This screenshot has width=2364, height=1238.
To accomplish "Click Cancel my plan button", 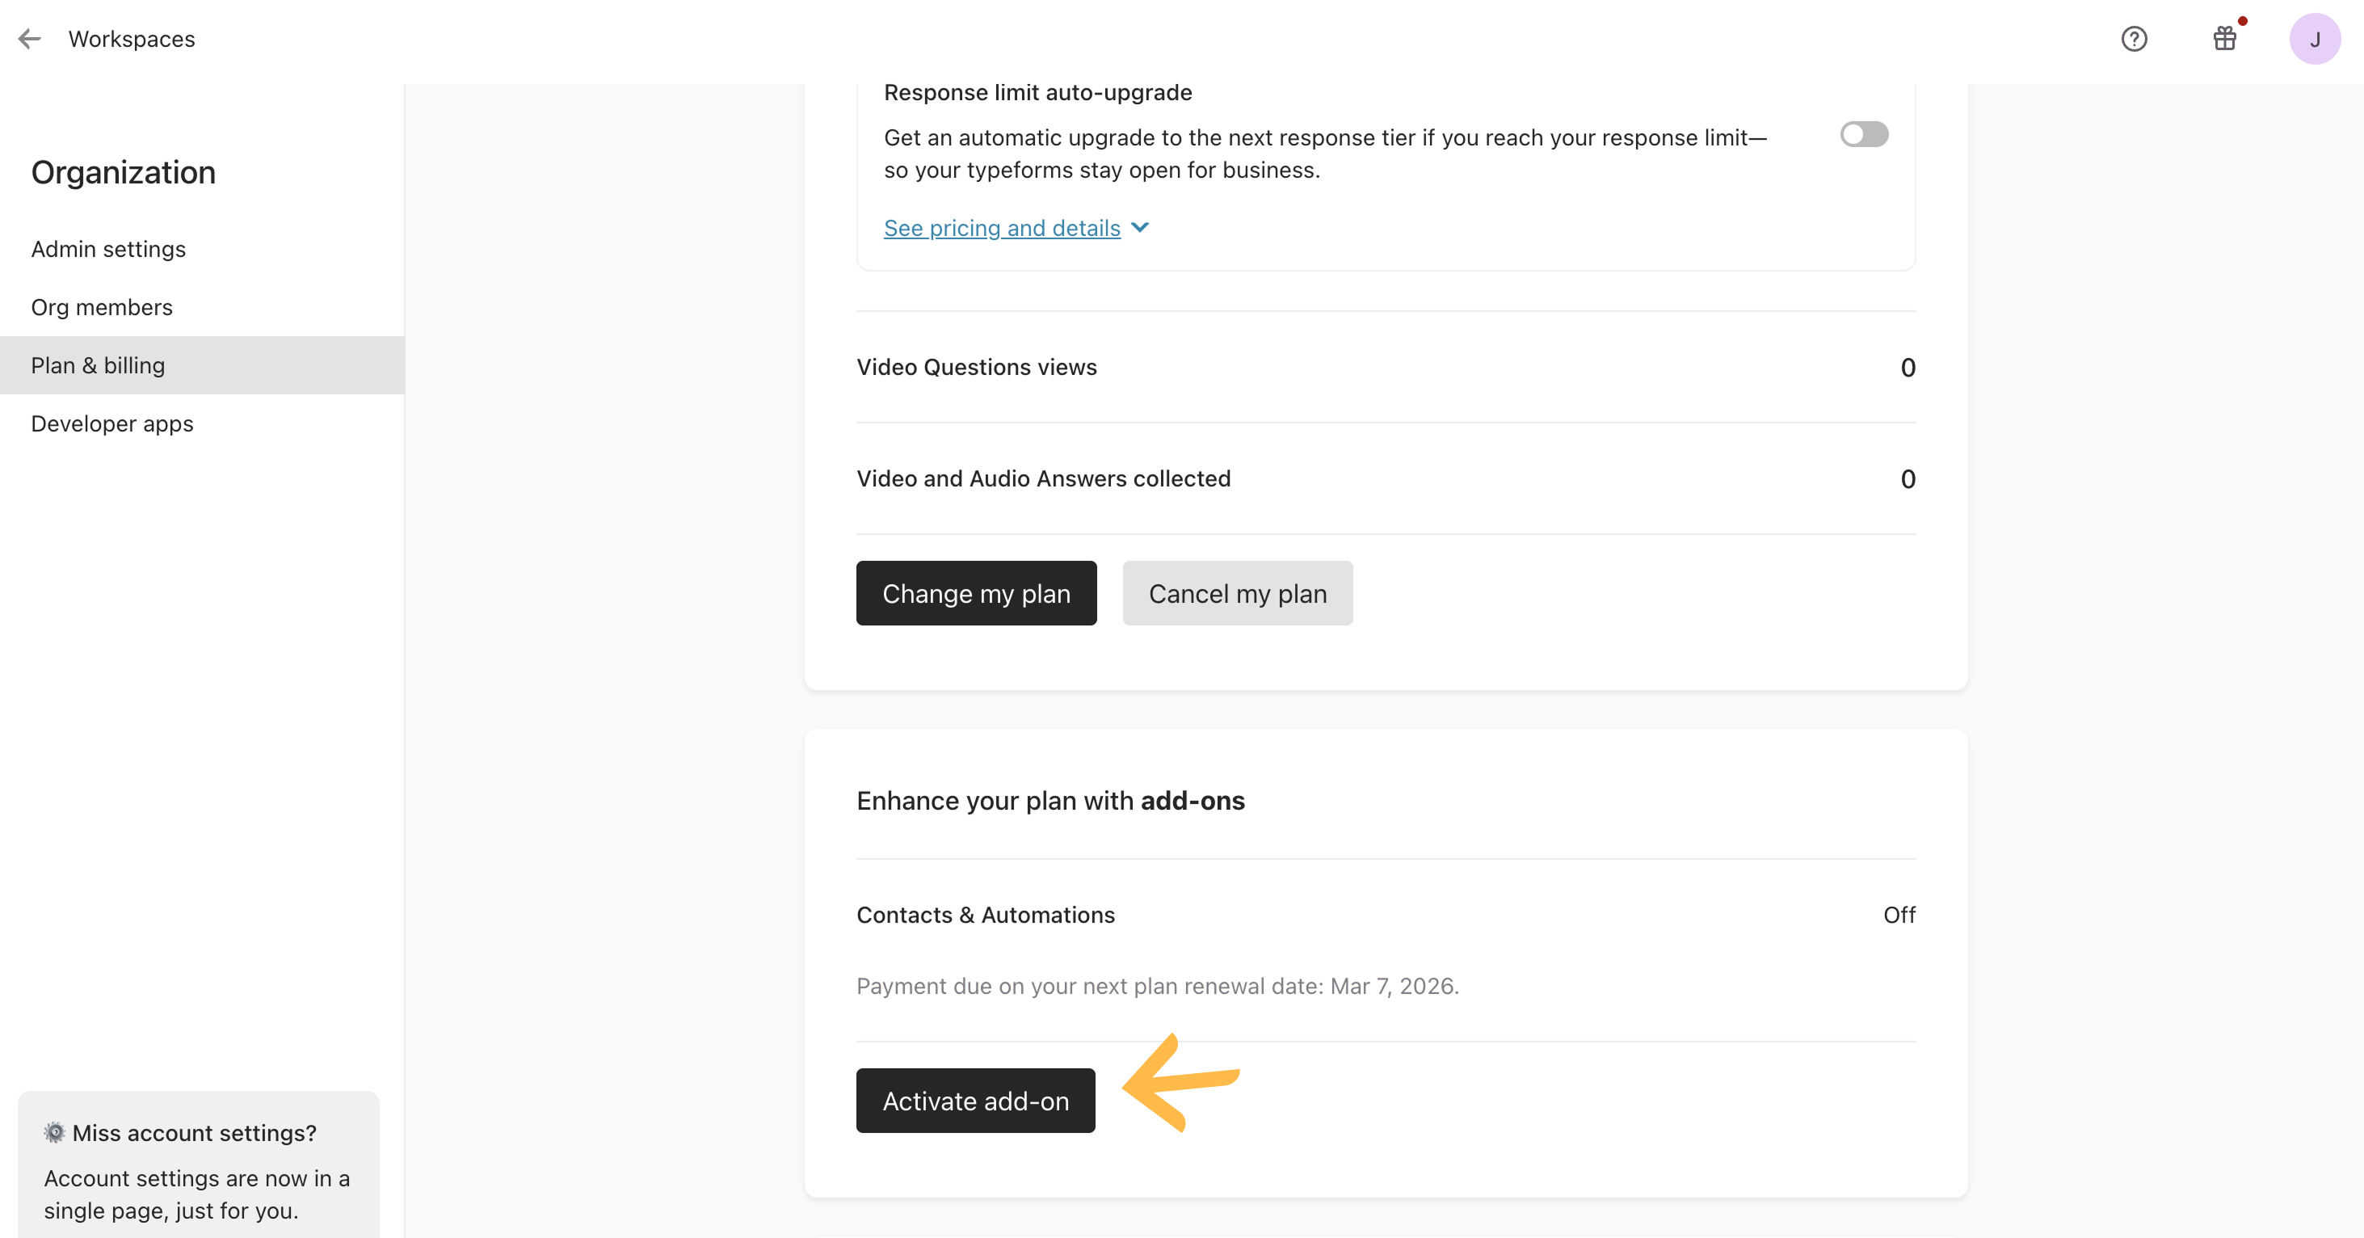I will click(x=1237, y=594).
